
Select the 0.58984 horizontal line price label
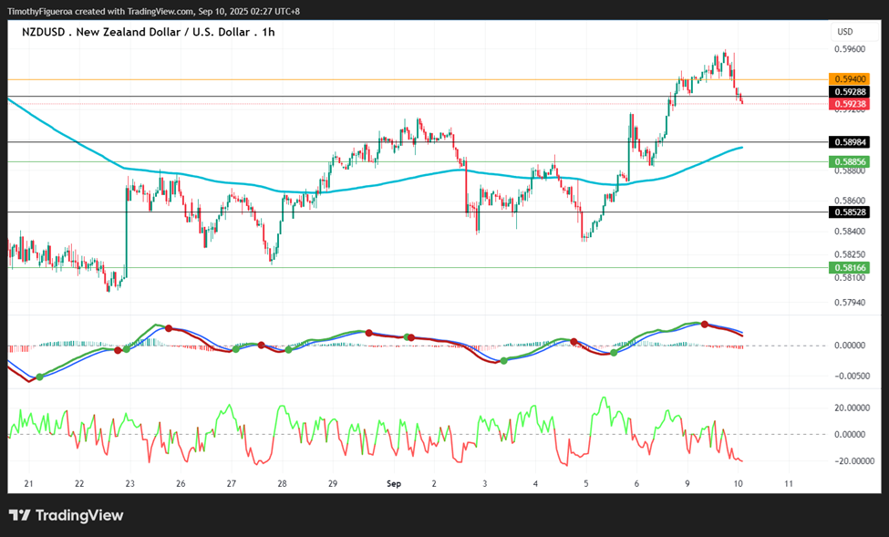[x=850, y=141]
